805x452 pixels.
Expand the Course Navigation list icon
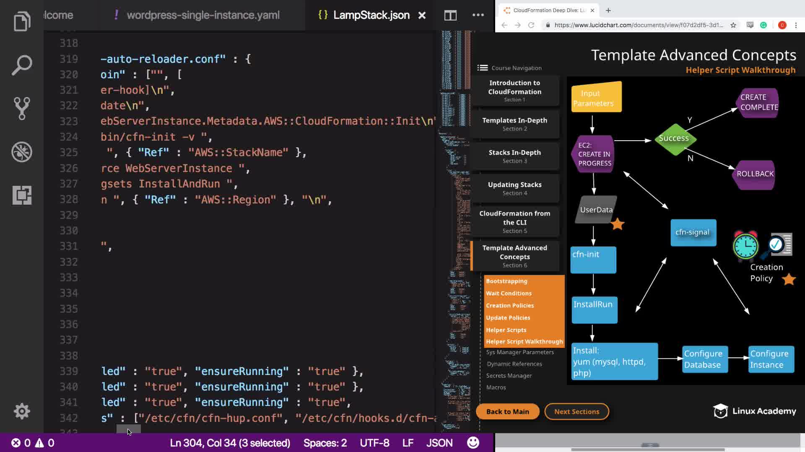pyautogui.click(x=483, y=68)
